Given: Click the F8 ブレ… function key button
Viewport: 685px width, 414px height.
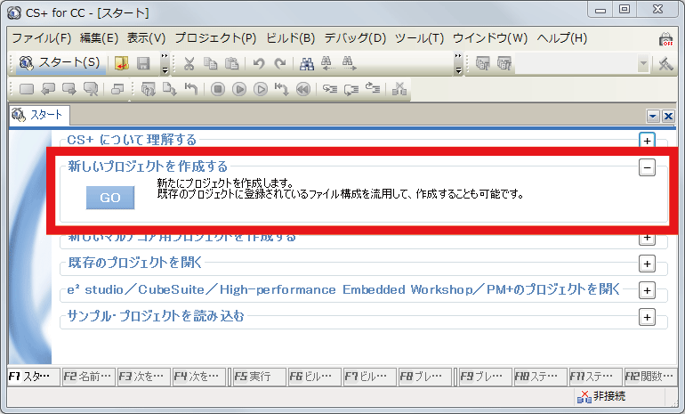Looking at the screenshot, I should tap(424, 377).
